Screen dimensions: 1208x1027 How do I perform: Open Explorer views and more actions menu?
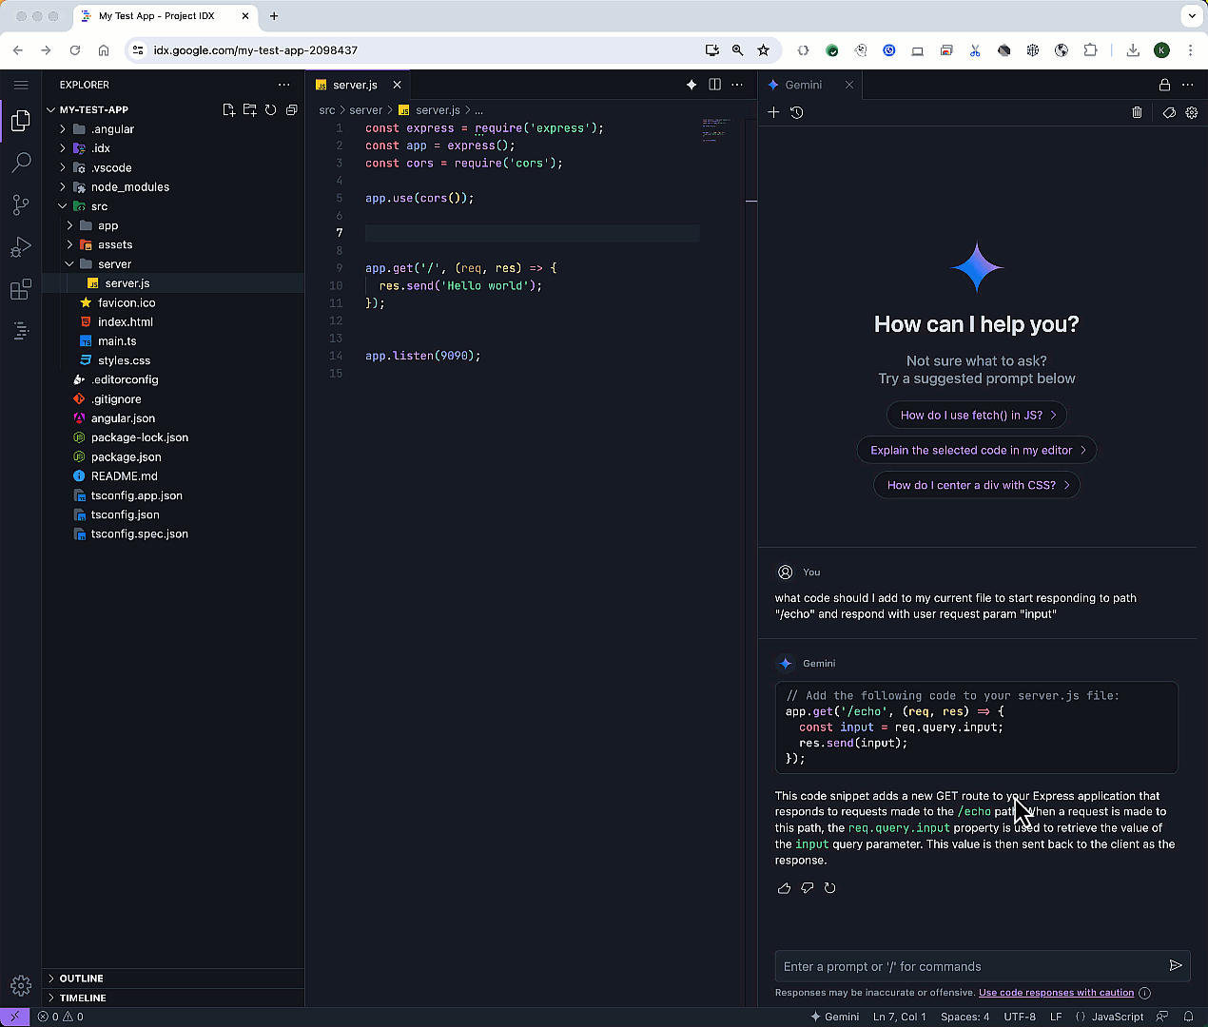click(x=283, y=85)
